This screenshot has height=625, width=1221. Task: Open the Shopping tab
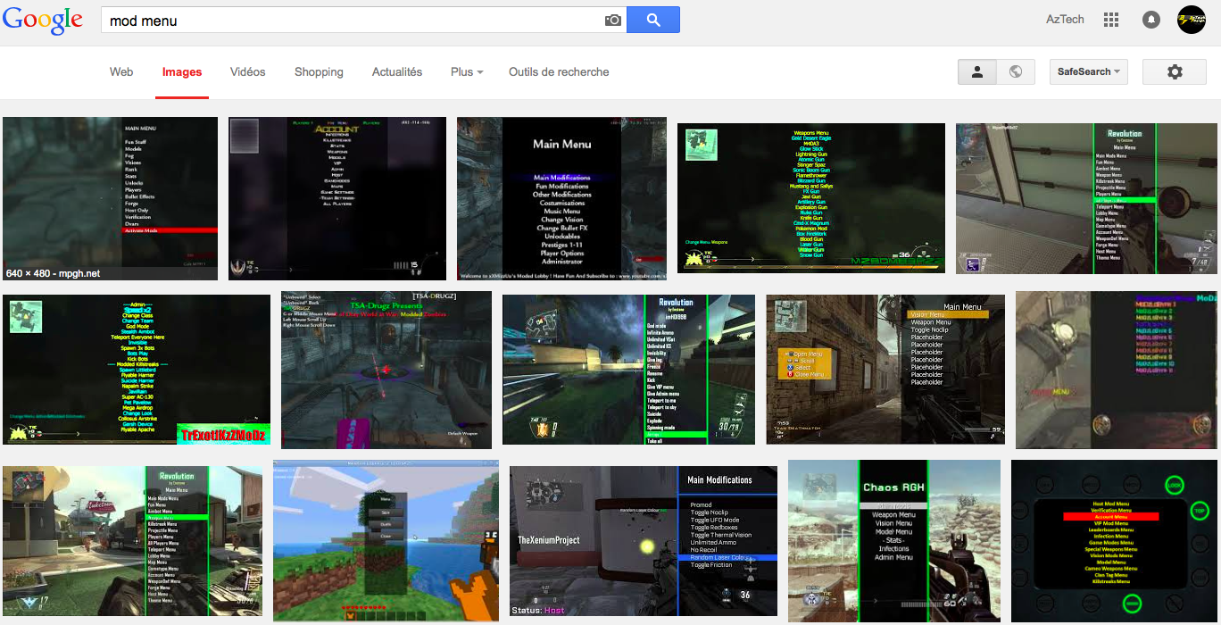[x=319, y=72]
